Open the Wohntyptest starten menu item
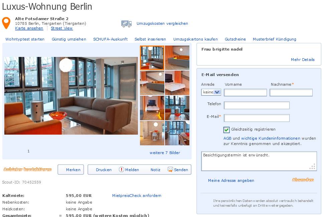 [x=25, y=39]
